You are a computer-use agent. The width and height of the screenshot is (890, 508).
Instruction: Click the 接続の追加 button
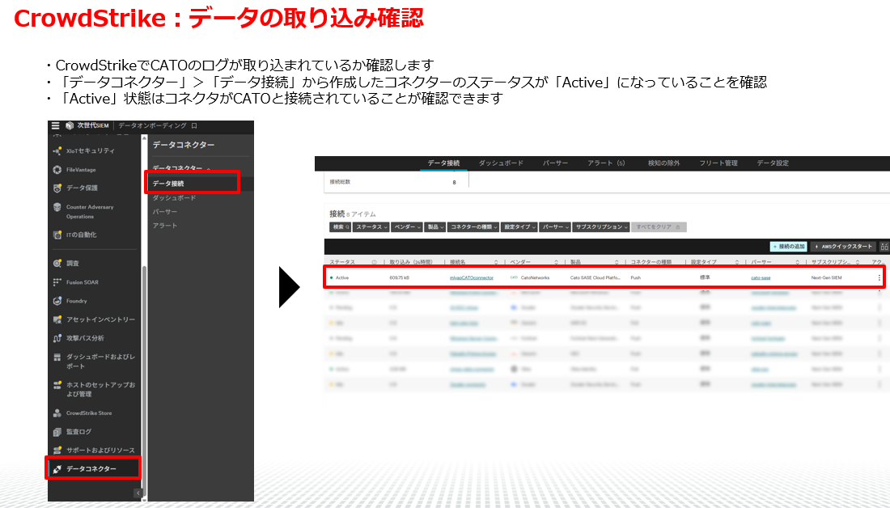coord(788,247)
